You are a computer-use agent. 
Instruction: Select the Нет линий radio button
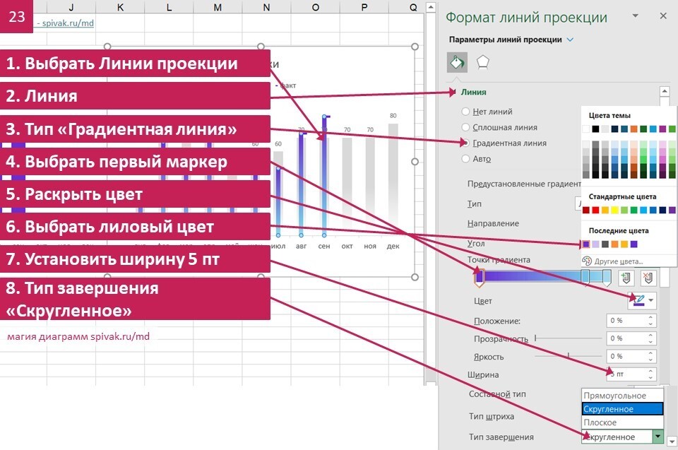click(x=465, y=112)
